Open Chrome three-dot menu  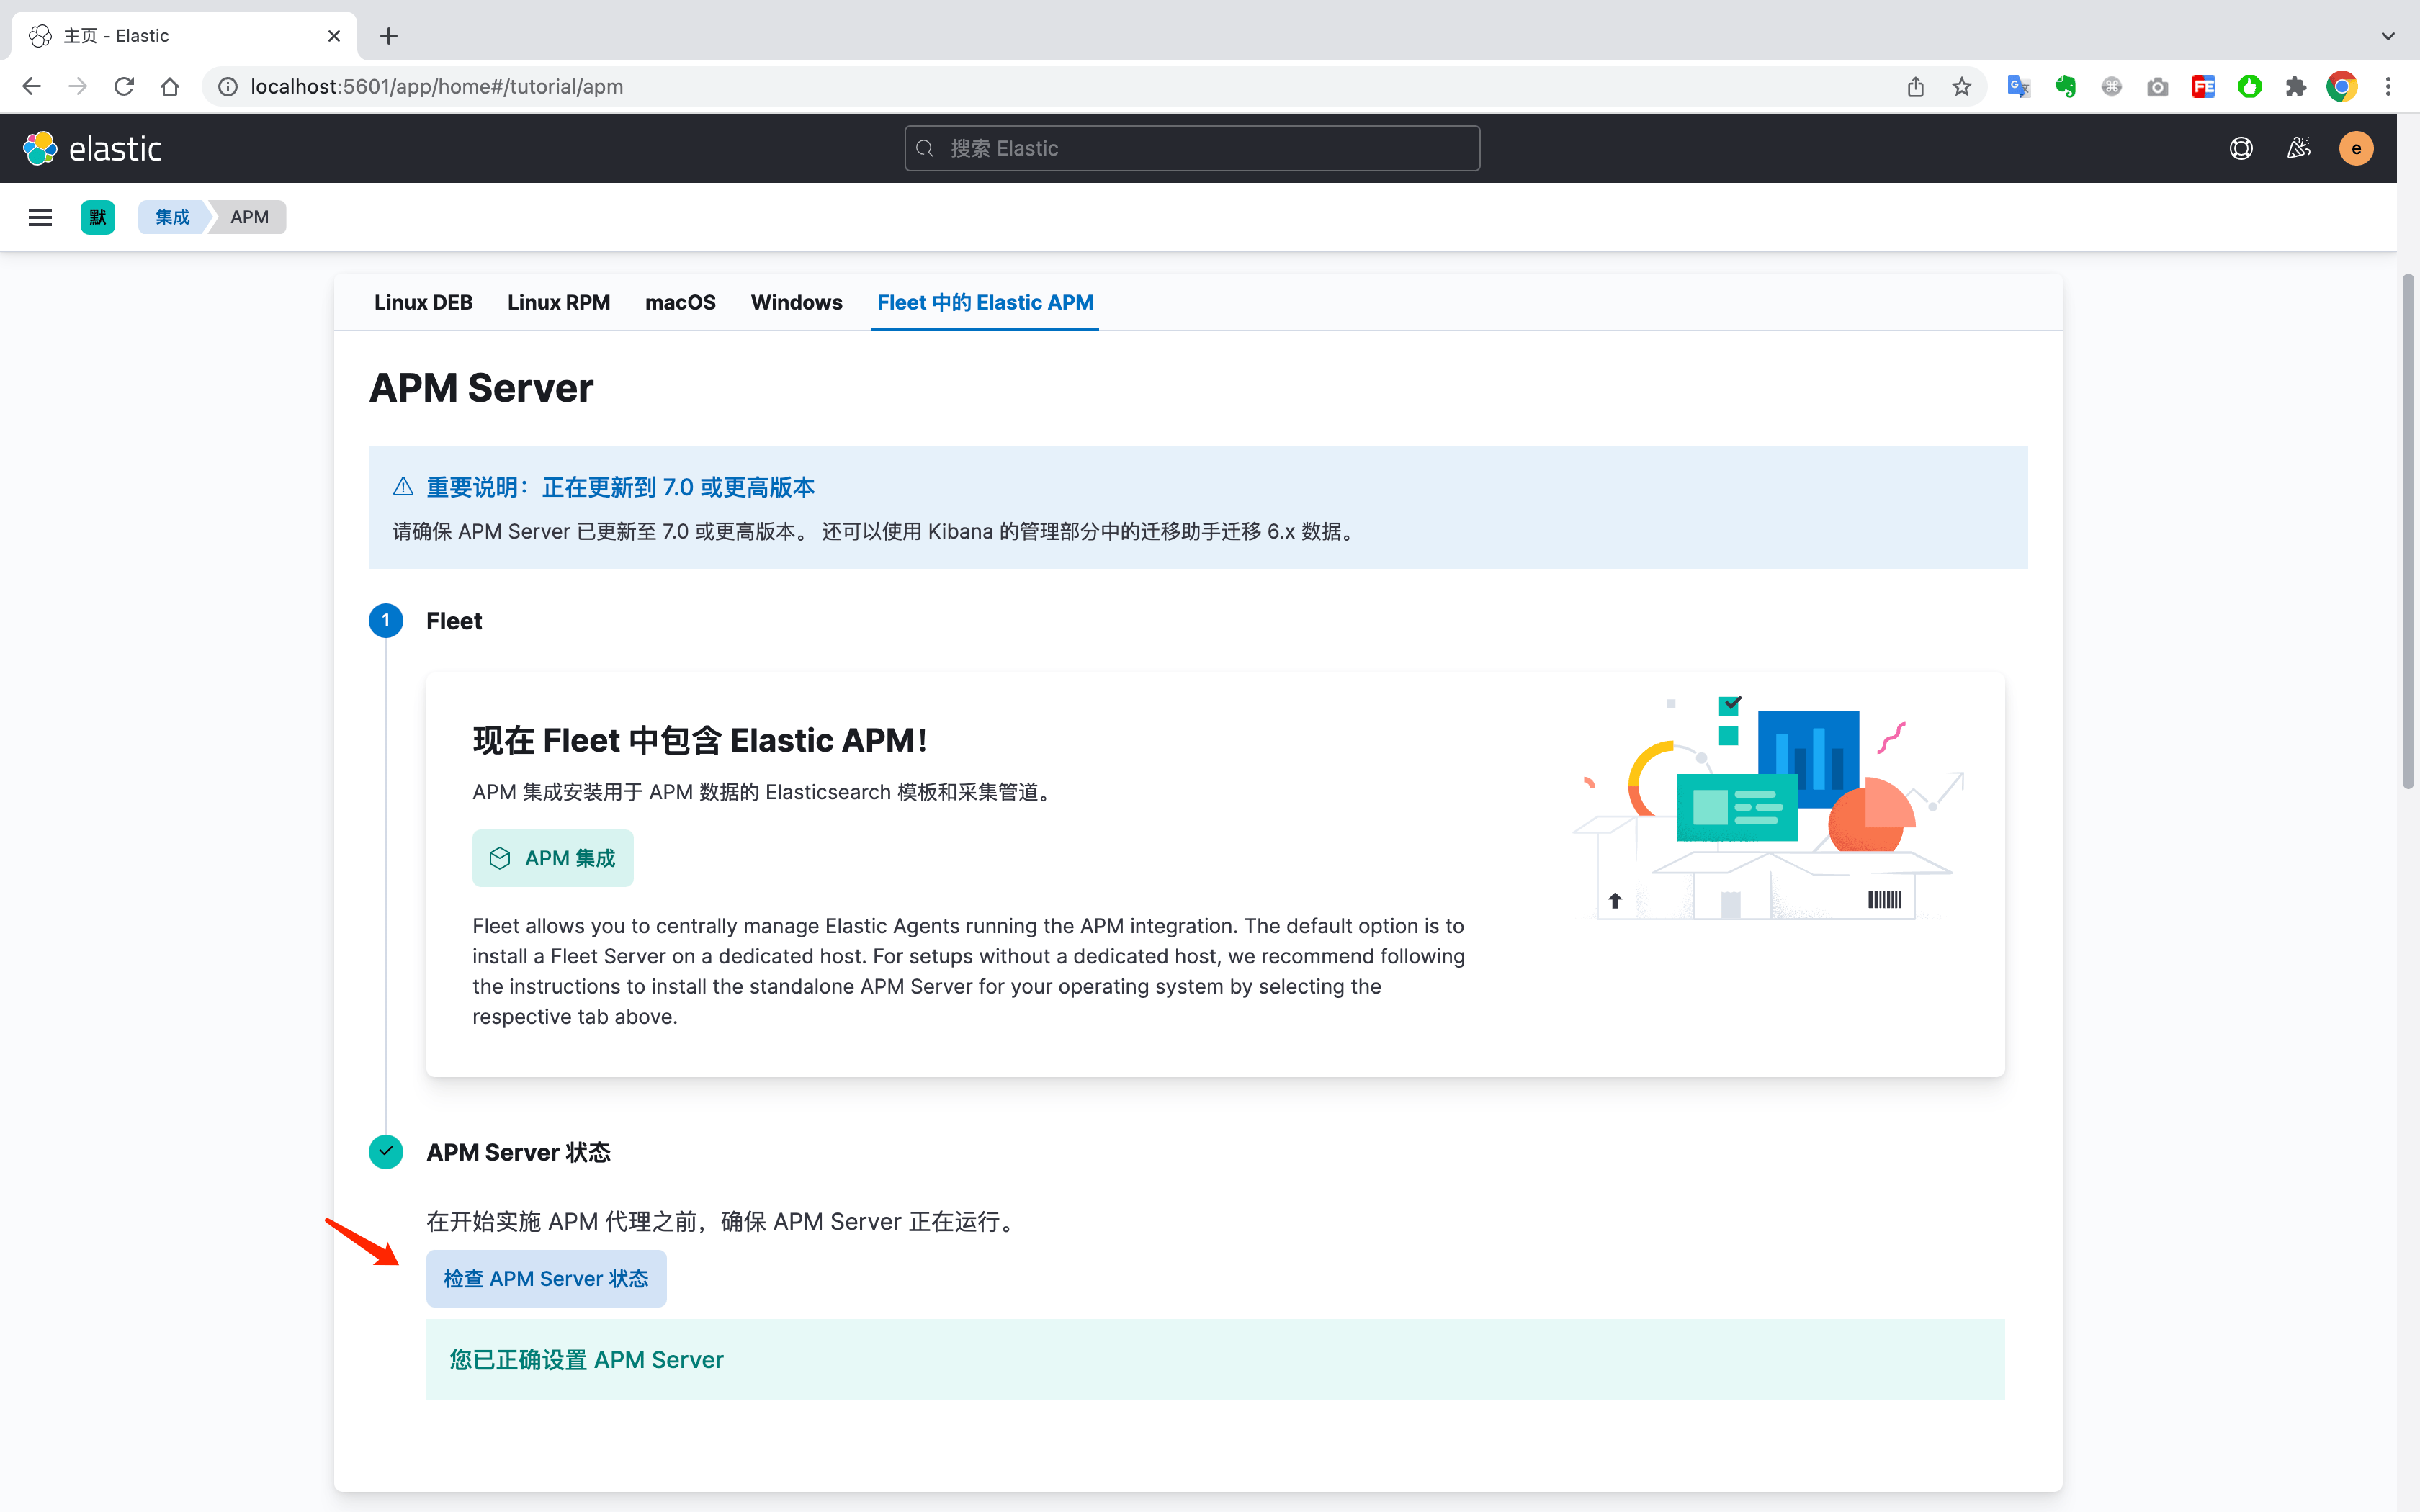point(2388,87)
